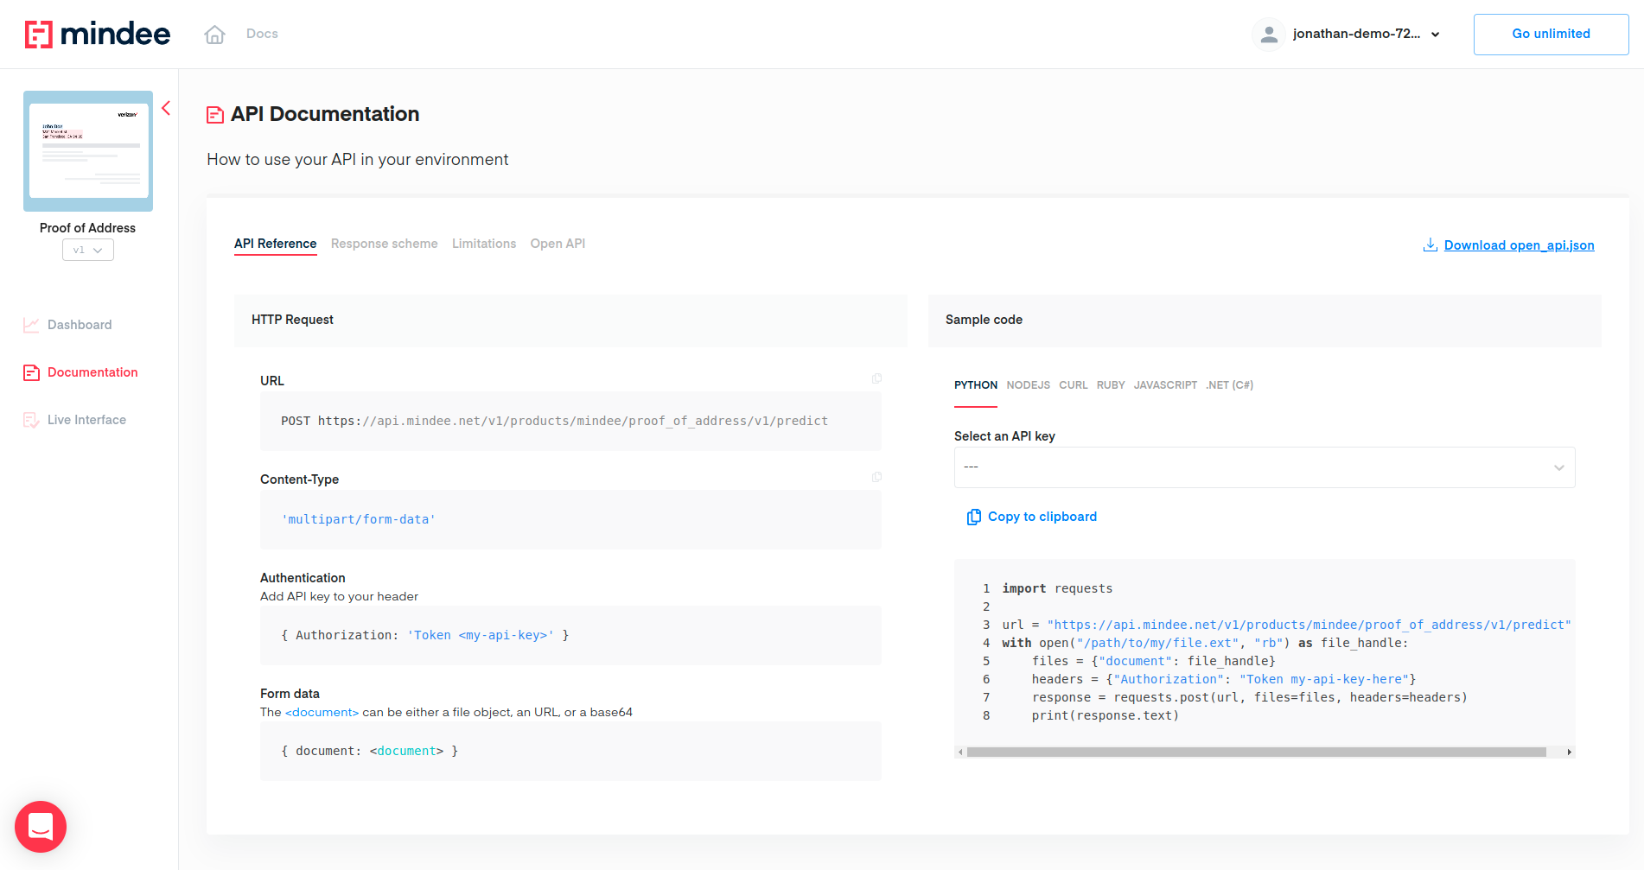Select the RUBY sample code tab
Image resolution: width=1644 pixels, height=870 pixels.
1111,385
